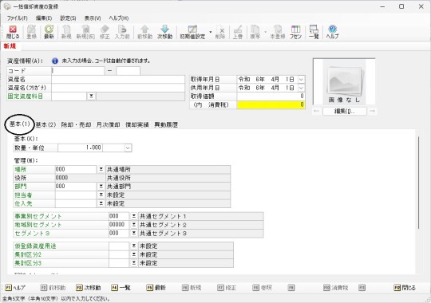The height and width of the screenshot is (303, 431).
Task: Expand the 取得年月日 date dropdown
Action: coord(301,80)
